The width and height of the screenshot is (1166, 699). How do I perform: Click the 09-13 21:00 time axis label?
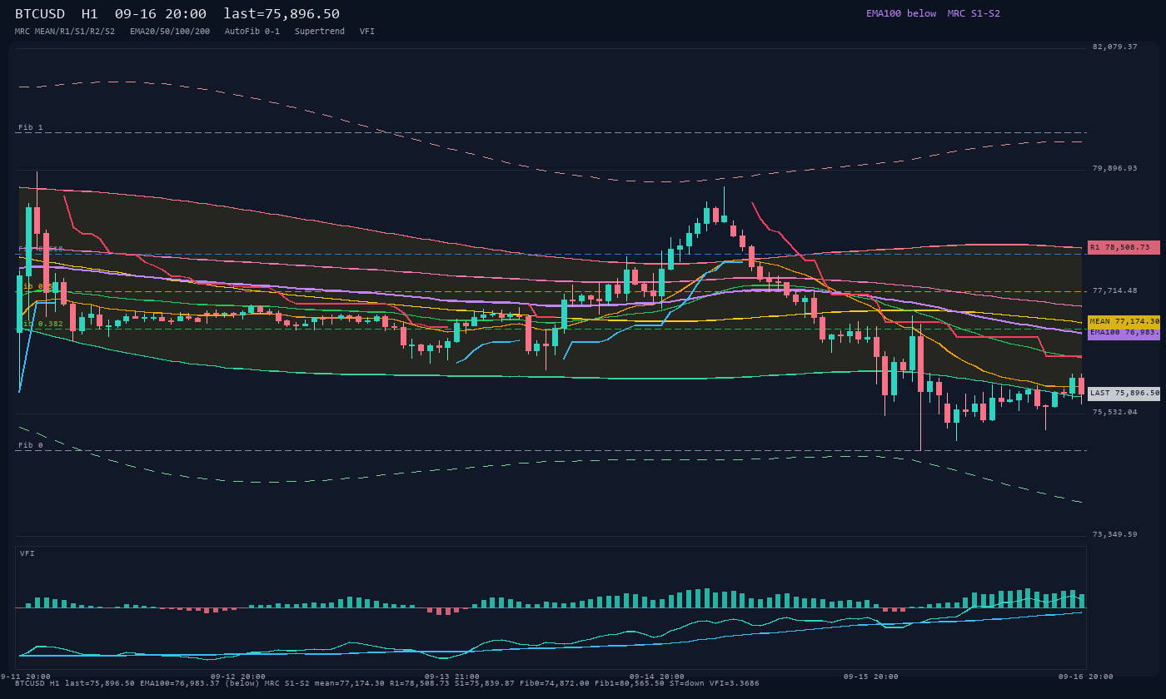pos(451,677)
